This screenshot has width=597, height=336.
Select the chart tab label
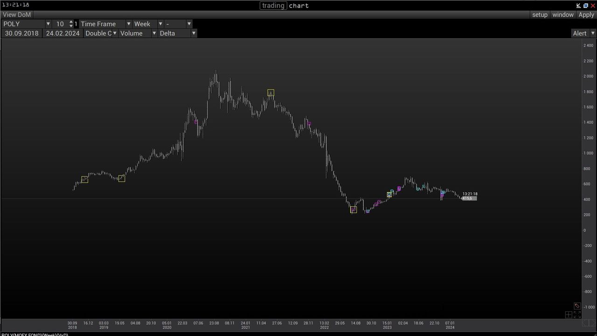click(x=298, y=6)
